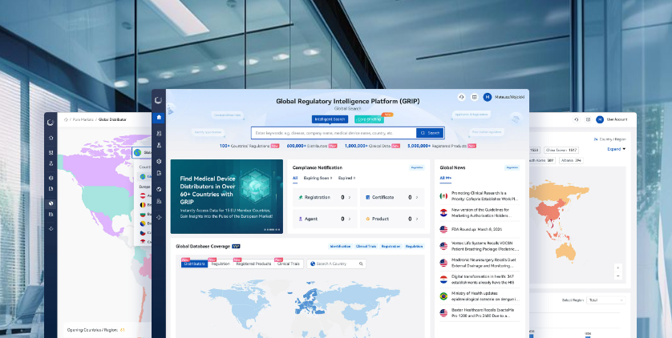Click the building icon in center window sidebar

click(159, 201)
